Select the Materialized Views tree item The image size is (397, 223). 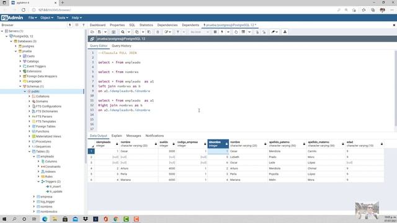pos(48,136)
